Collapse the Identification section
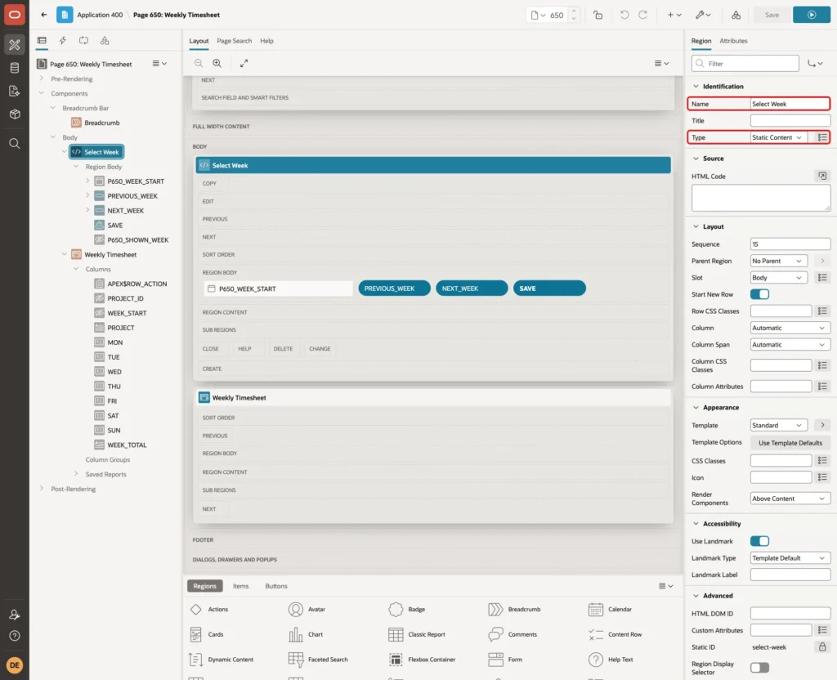This screenshot has width=837, height=680. tap(696, 86)
